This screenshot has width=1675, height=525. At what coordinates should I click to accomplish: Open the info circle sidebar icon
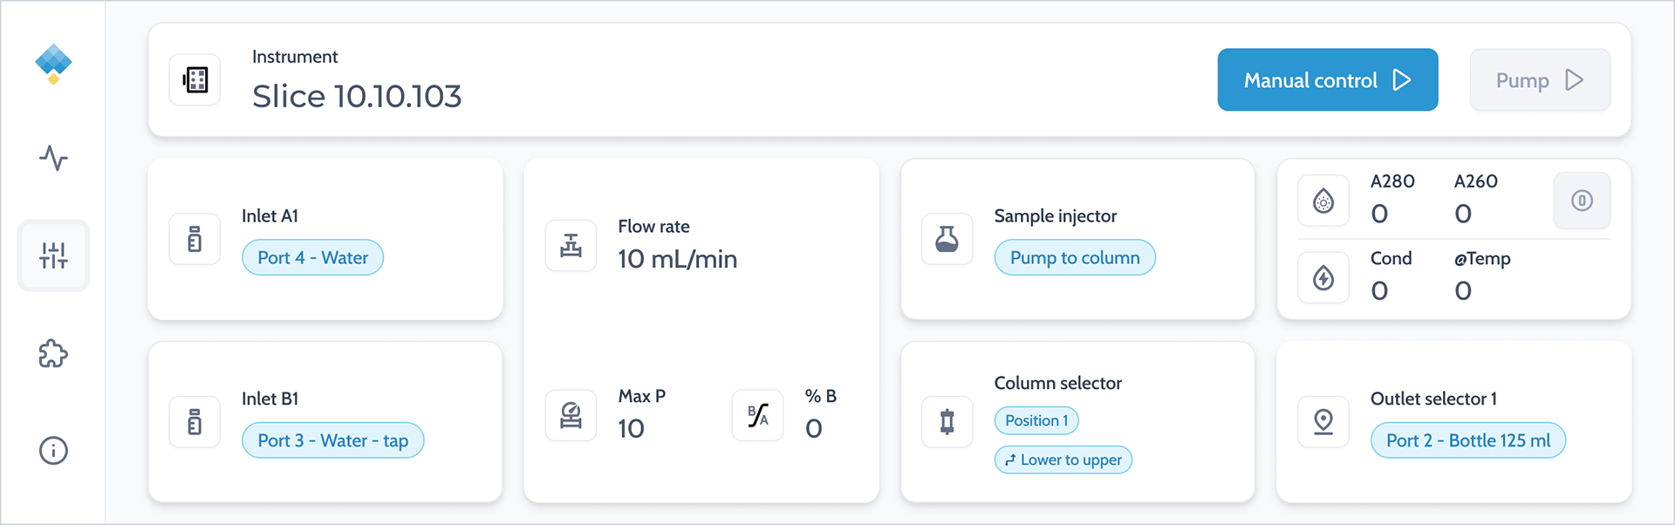(x=53, y=451)
